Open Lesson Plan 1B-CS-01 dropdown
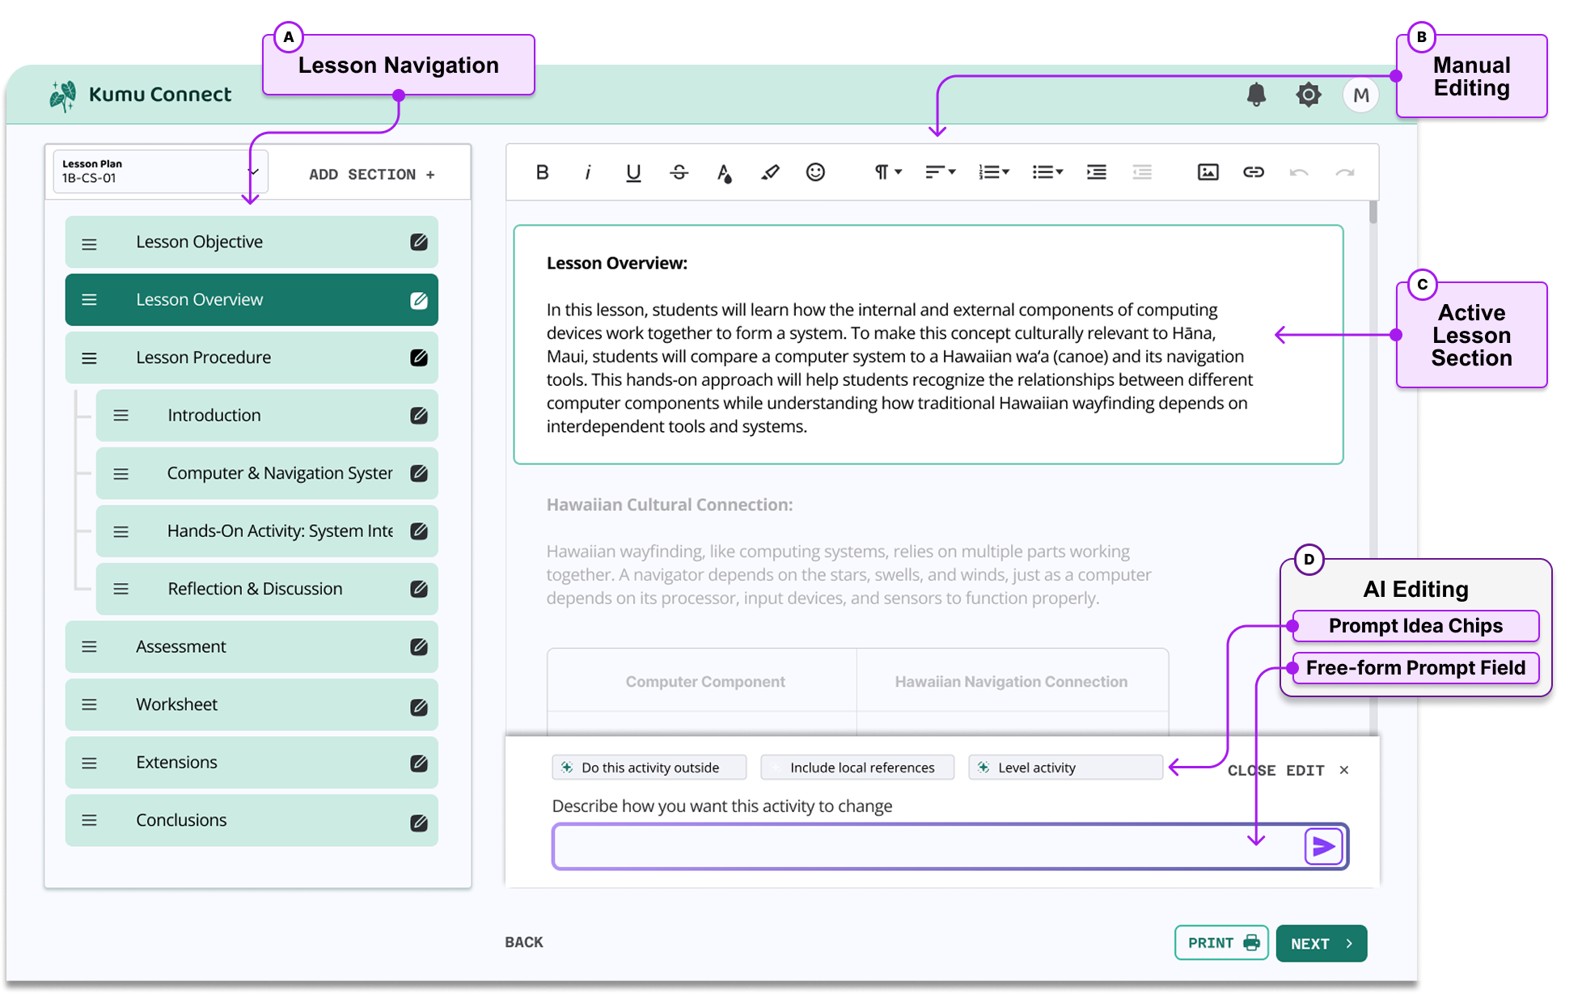The image size is (1582, 994). [160, 171]
